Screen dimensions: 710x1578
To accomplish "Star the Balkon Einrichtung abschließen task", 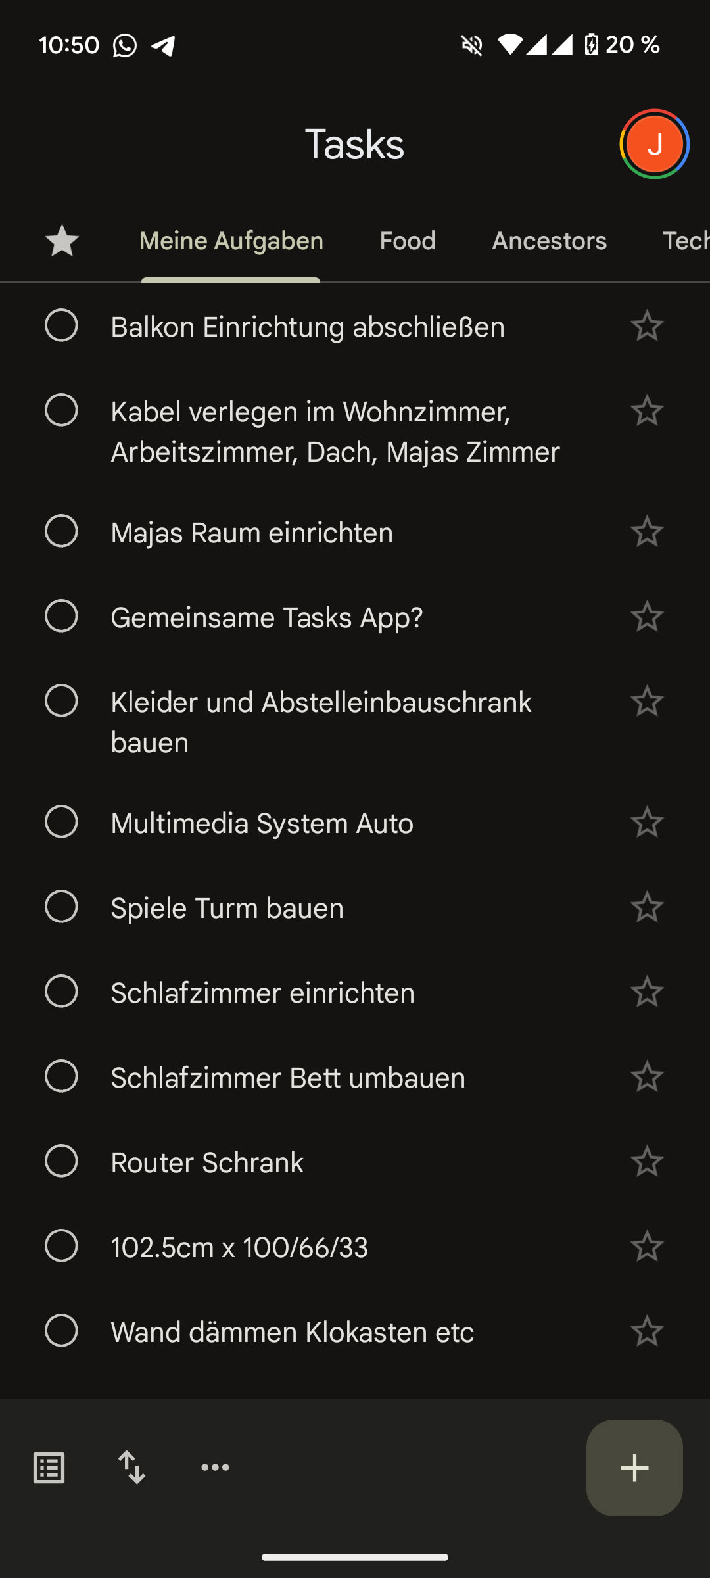I will click(x=647, y=326).
